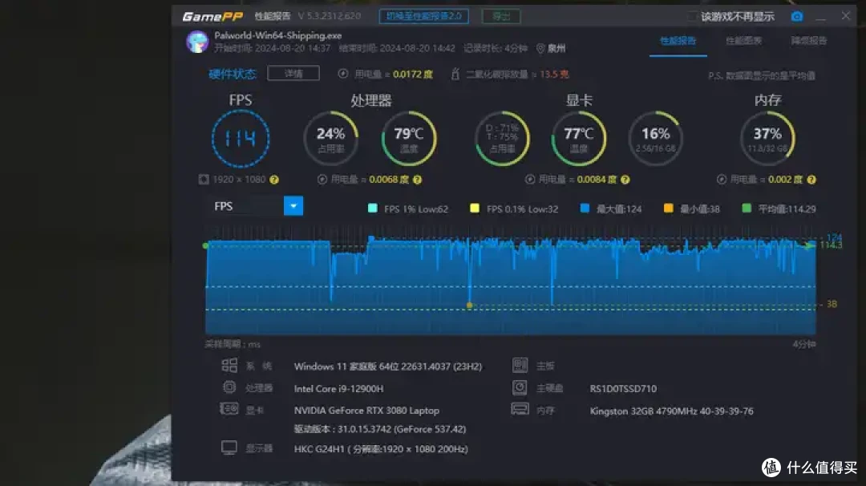Click the green 平均值:114.29 legend swatch
The height and width of the screenshot is (486, 866).
pyautogui.click(x=747, y=209)
